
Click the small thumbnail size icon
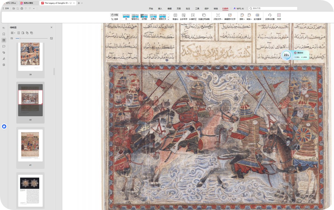12,38
